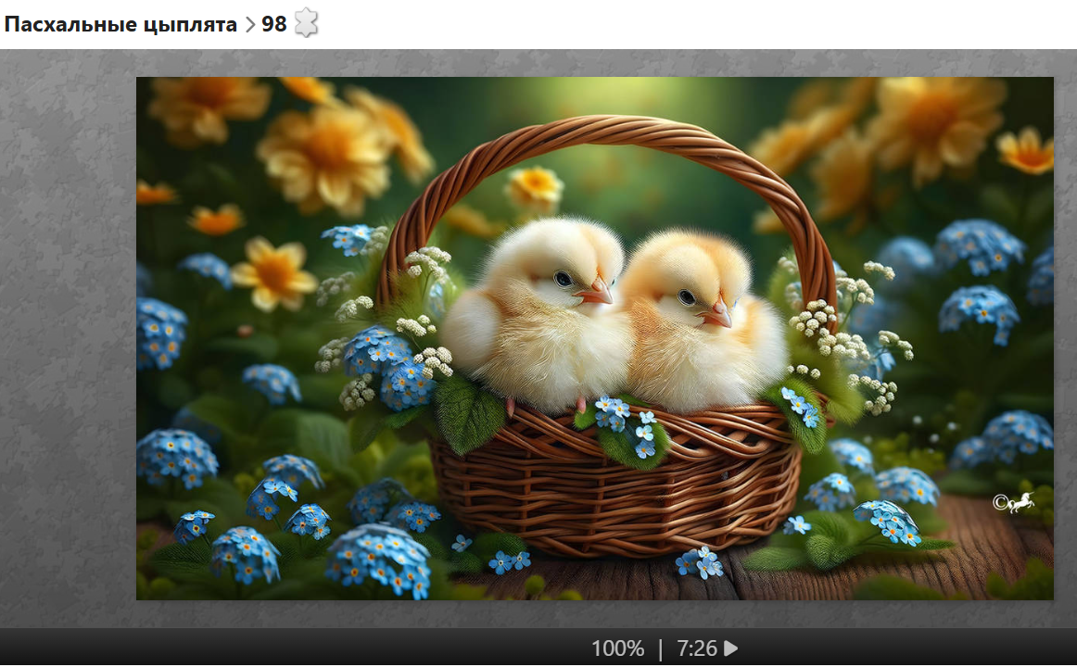Click the unicorn copyright watermark on the image
Screen dimensions: 1077x667
pos(1012,503)
